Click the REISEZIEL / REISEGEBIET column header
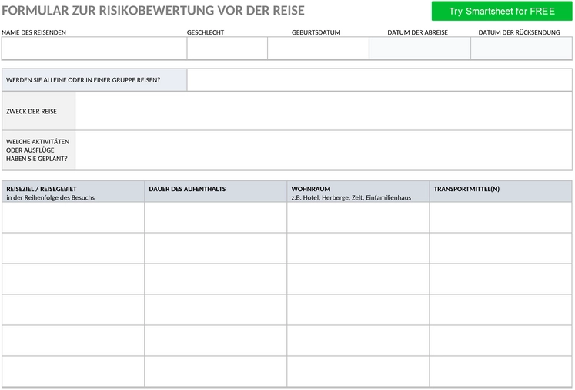The height and width of the screenshot is (390, 575). (x=73, y=191)
